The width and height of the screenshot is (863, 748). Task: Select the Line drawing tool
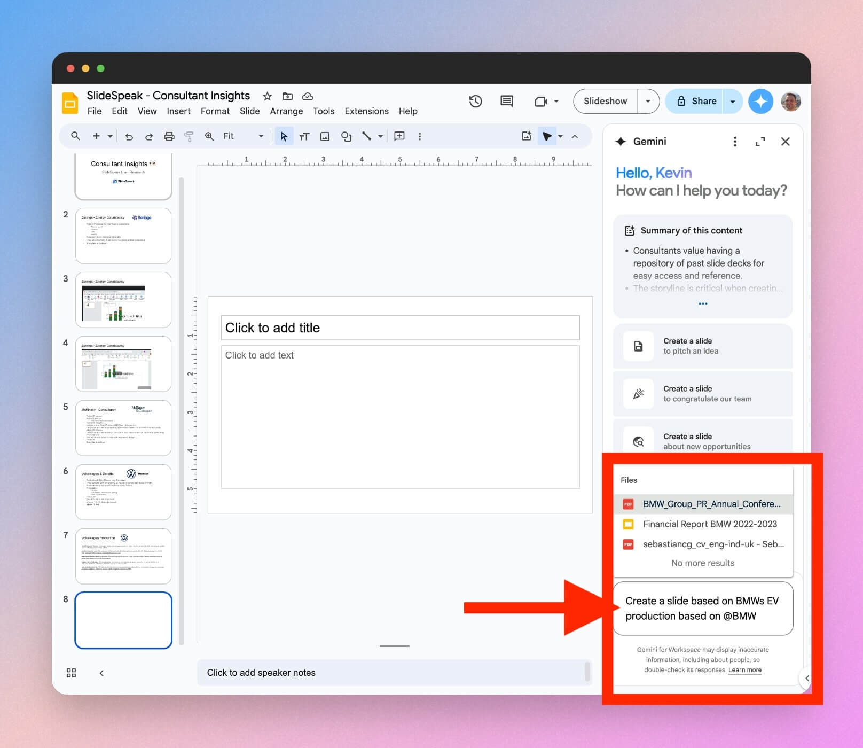[x=367, y=136]
